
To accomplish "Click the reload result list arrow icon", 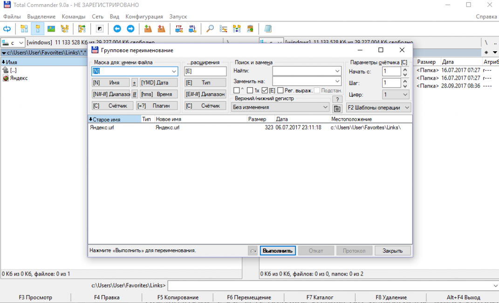I will [253, 251].
